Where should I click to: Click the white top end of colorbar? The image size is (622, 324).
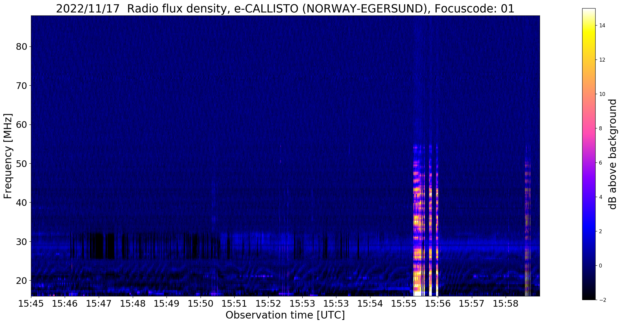[x=589, y=11]
